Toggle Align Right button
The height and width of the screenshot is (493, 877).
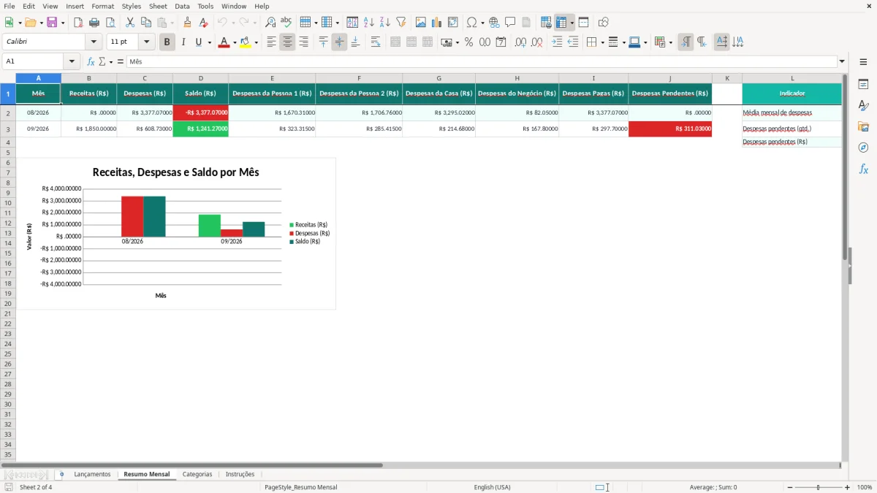(303, 42)
